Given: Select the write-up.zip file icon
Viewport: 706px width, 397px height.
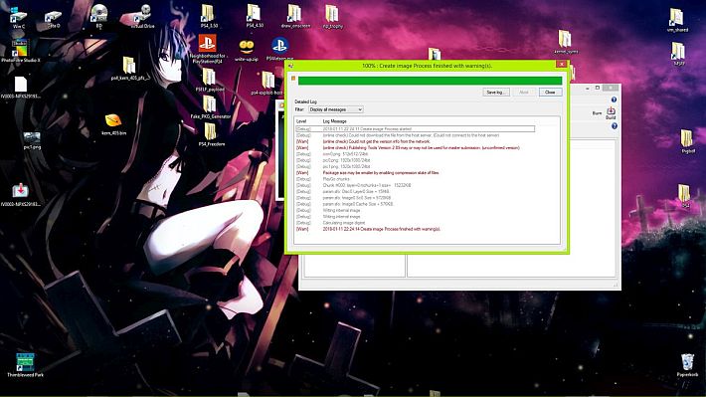Looking at the screenshot, I should [x=247, y=51].
